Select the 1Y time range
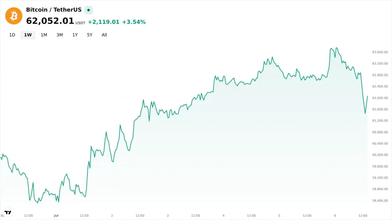This screenshot has height=220, width=392. tap(75, 35)
